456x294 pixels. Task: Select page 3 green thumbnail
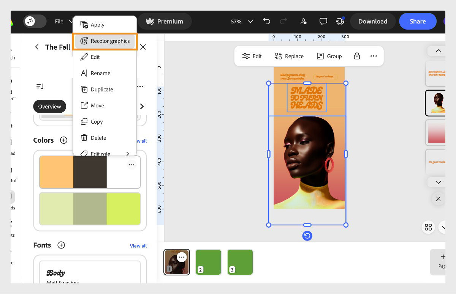[240, 262]
